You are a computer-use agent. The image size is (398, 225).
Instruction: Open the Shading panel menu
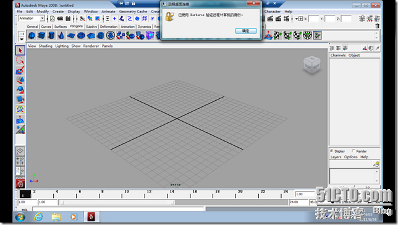coord(46,46)
